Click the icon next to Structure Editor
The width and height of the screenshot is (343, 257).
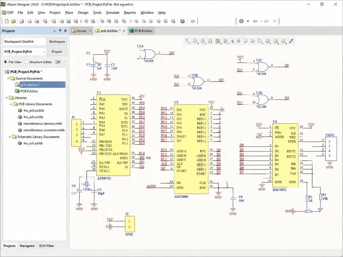(x=58, y=62)
